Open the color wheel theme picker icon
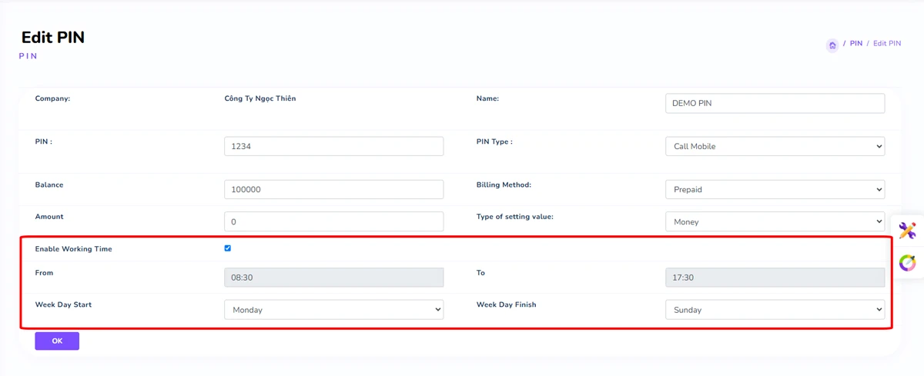 pos(908,263)
